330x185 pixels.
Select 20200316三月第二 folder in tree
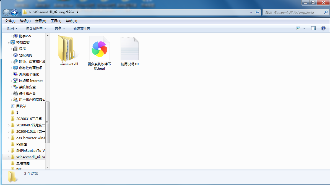pos(30,119)
